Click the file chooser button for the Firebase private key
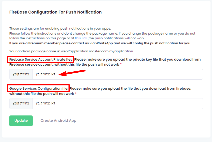 click(21, 74)
